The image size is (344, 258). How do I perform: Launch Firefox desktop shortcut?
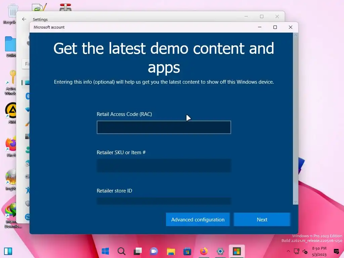click(x=10, y=146)
